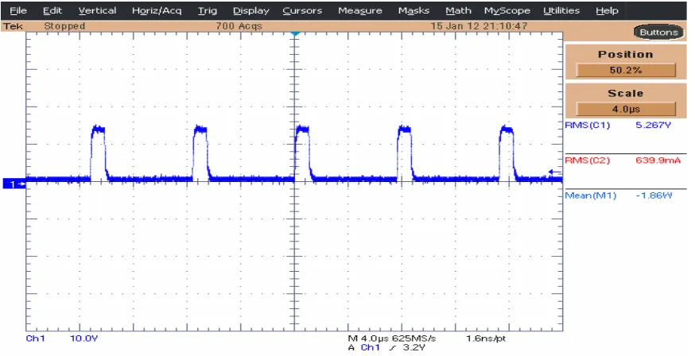The image size is (695, 356).
Task: Open the Vertical menu
Action: (x=97, y=10)
